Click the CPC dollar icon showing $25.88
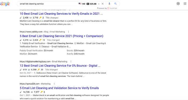 (88, 4)
